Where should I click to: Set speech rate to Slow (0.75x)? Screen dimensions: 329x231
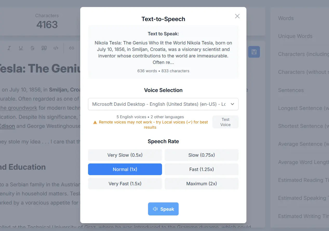point(202,155)
